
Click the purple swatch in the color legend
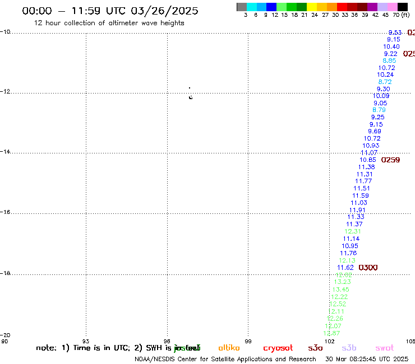[x=372, y=7]
